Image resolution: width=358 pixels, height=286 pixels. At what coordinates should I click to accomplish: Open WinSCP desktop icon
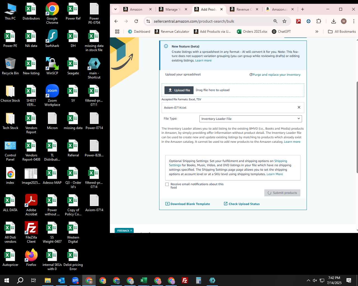pyautogui.click(x=52, y=66)
